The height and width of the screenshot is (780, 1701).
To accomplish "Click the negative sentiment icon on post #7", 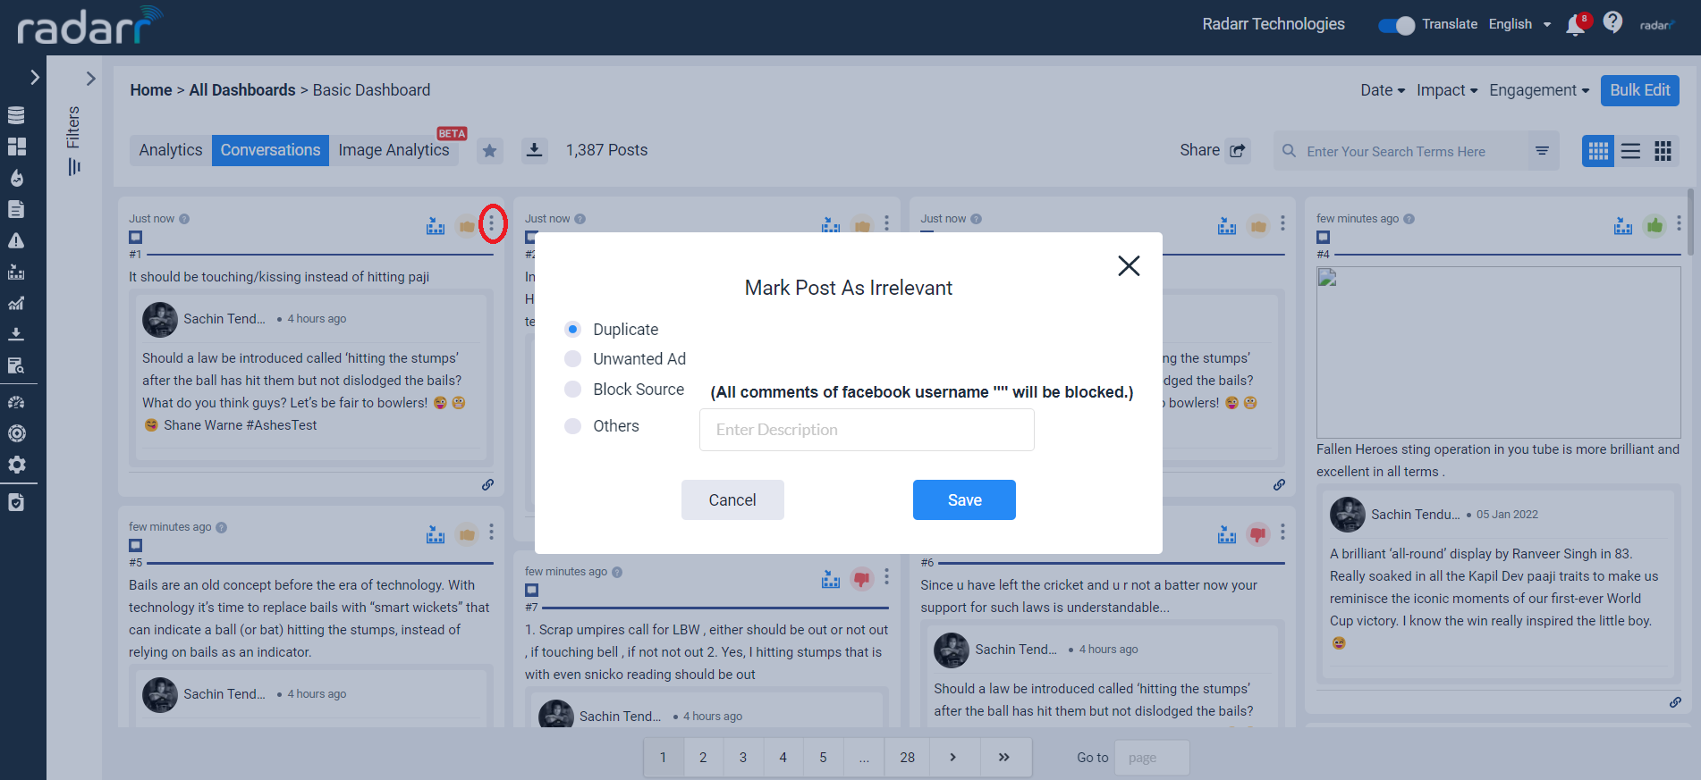I will (861, 579).
